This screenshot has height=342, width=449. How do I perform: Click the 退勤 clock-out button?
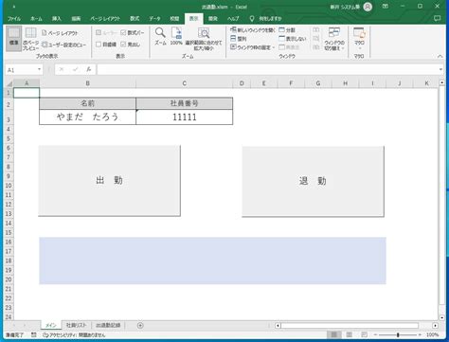click(x=313, y=181)
